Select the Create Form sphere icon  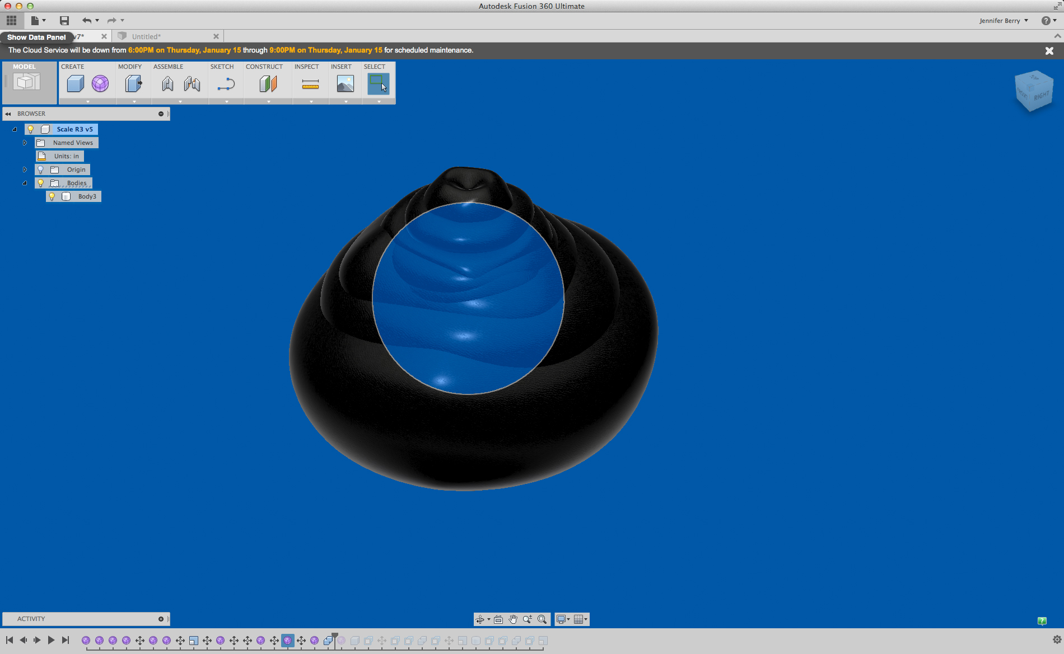pyautogui.click(x=100, y=84)
